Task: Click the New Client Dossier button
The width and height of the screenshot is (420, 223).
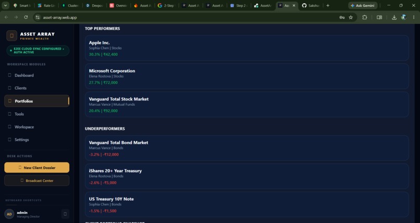Action: (36, 168)
